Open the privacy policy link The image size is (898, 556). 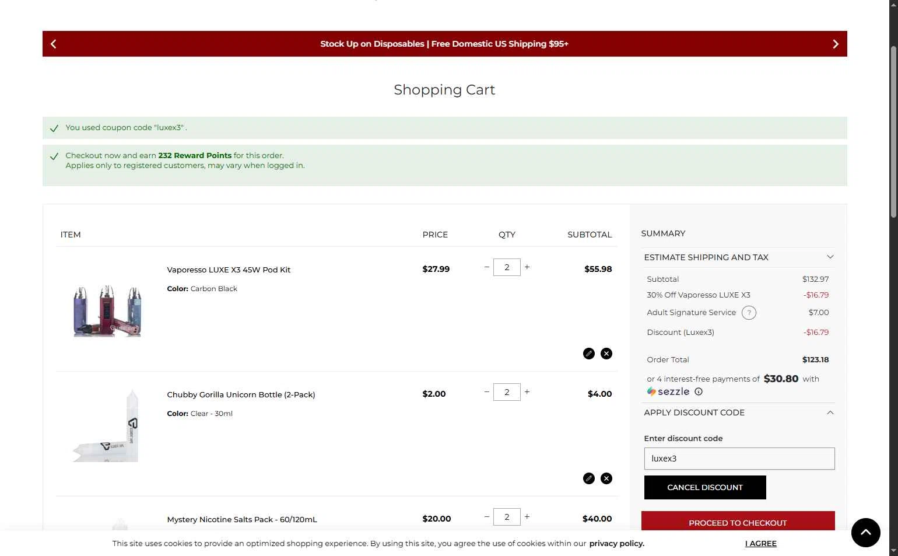[617, 544]
